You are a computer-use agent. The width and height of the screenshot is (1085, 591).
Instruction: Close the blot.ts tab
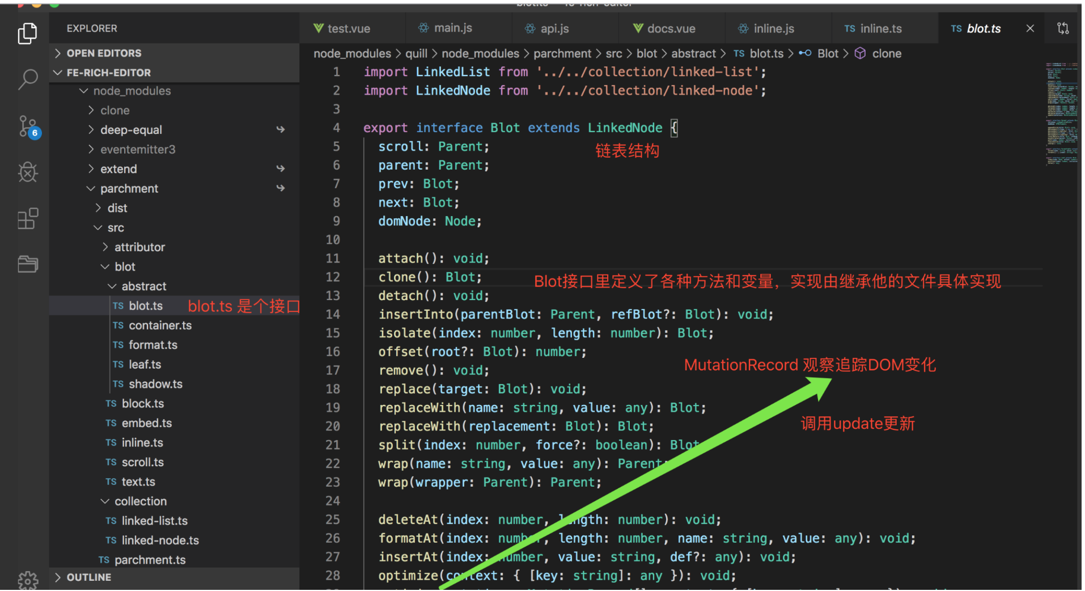[1030, 28]
